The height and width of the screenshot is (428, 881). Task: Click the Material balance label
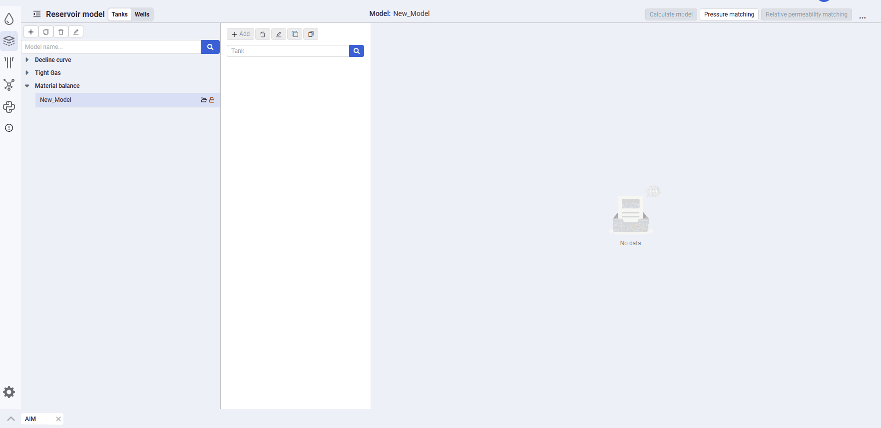(57, 86)
